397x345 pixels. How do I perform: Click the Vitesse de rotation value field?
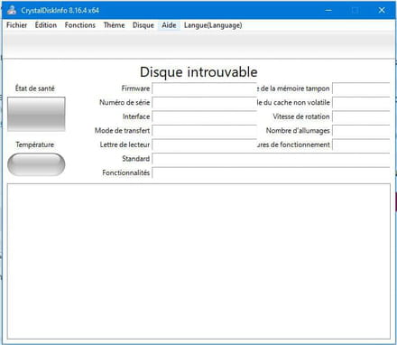tap(361, 117)
